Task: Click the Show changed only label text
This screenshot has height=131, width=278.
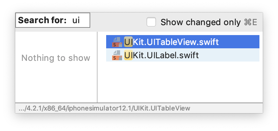Action: click(200, 22)
